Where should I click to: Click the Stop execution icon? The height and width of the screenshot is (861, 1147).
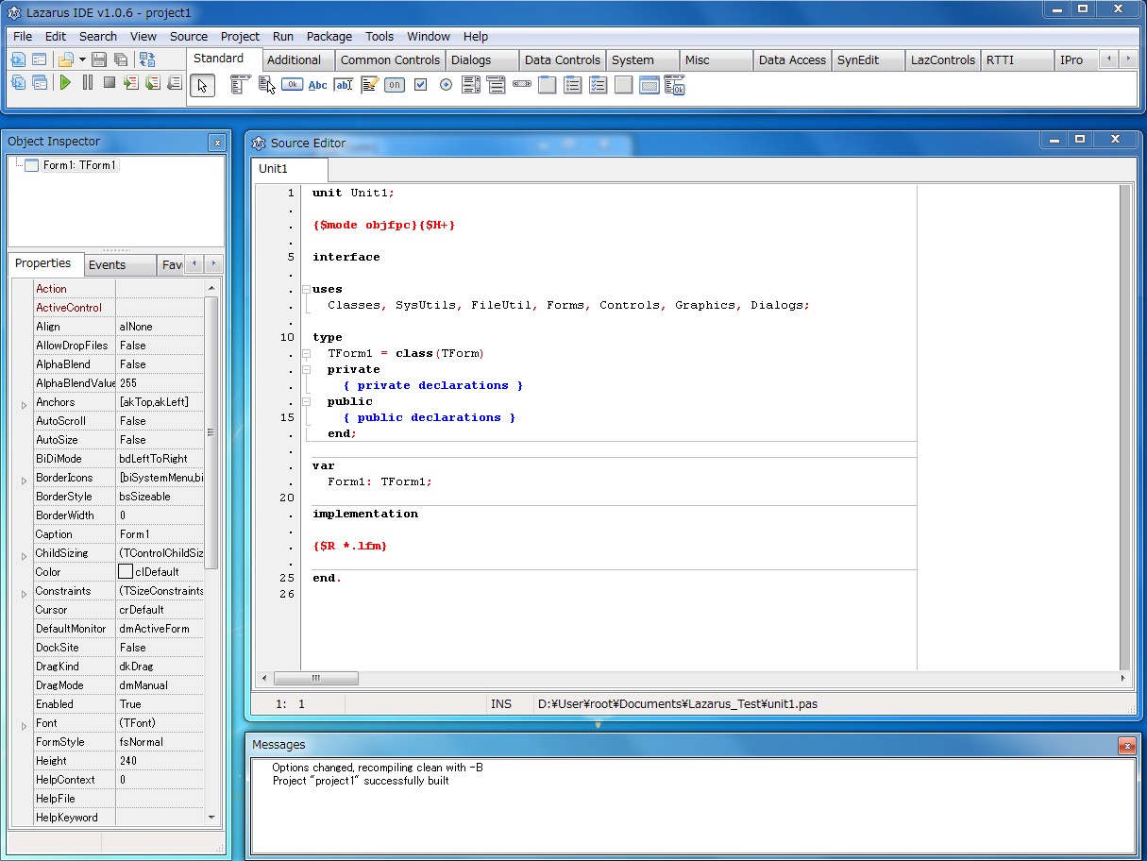point(110,83)
